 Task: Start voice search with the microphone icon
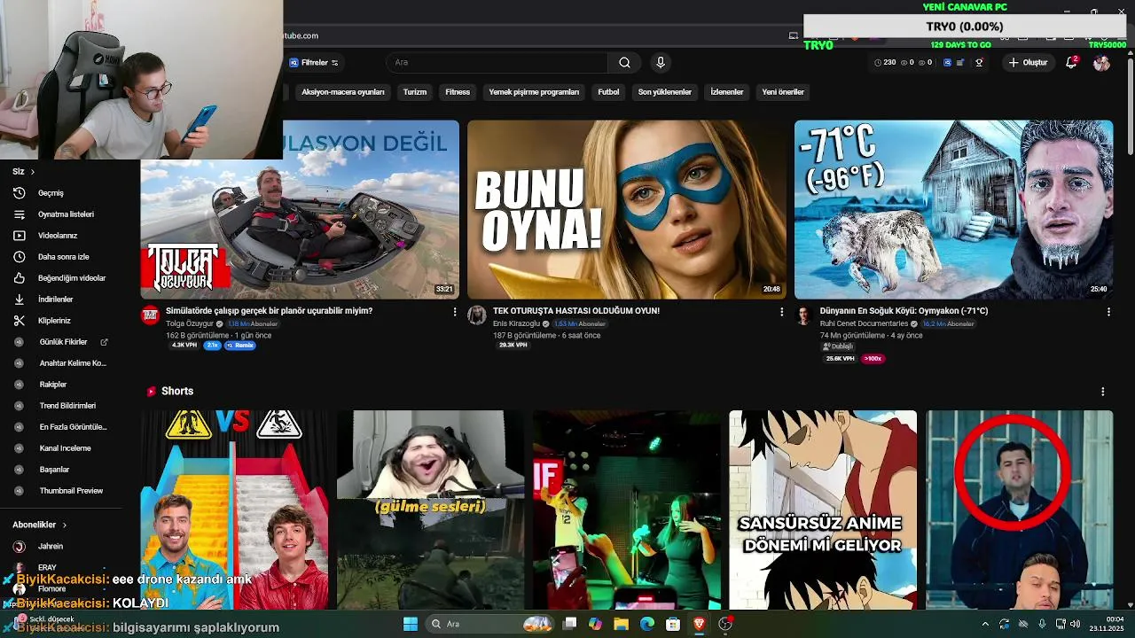pyautogui.click(x=660, y=63)
